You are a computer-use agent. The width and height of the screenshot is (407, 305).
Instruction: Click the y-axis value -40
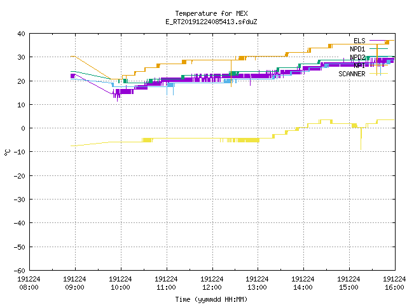20,223
